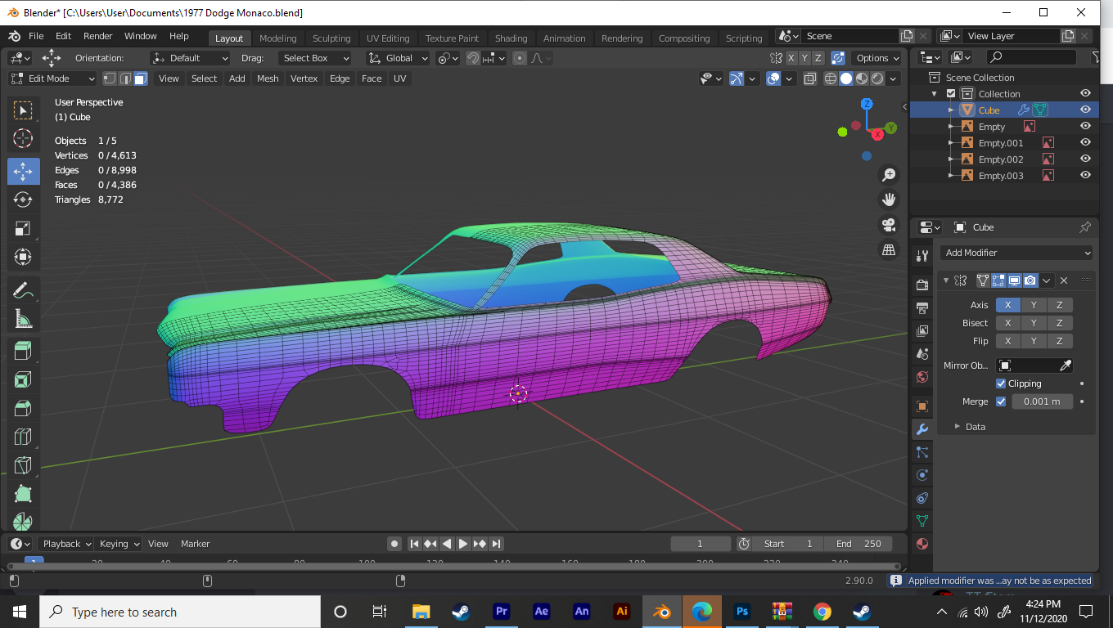Toggle camera view in viewport
Screen dimensions: 1113x628
pos(888,225)
